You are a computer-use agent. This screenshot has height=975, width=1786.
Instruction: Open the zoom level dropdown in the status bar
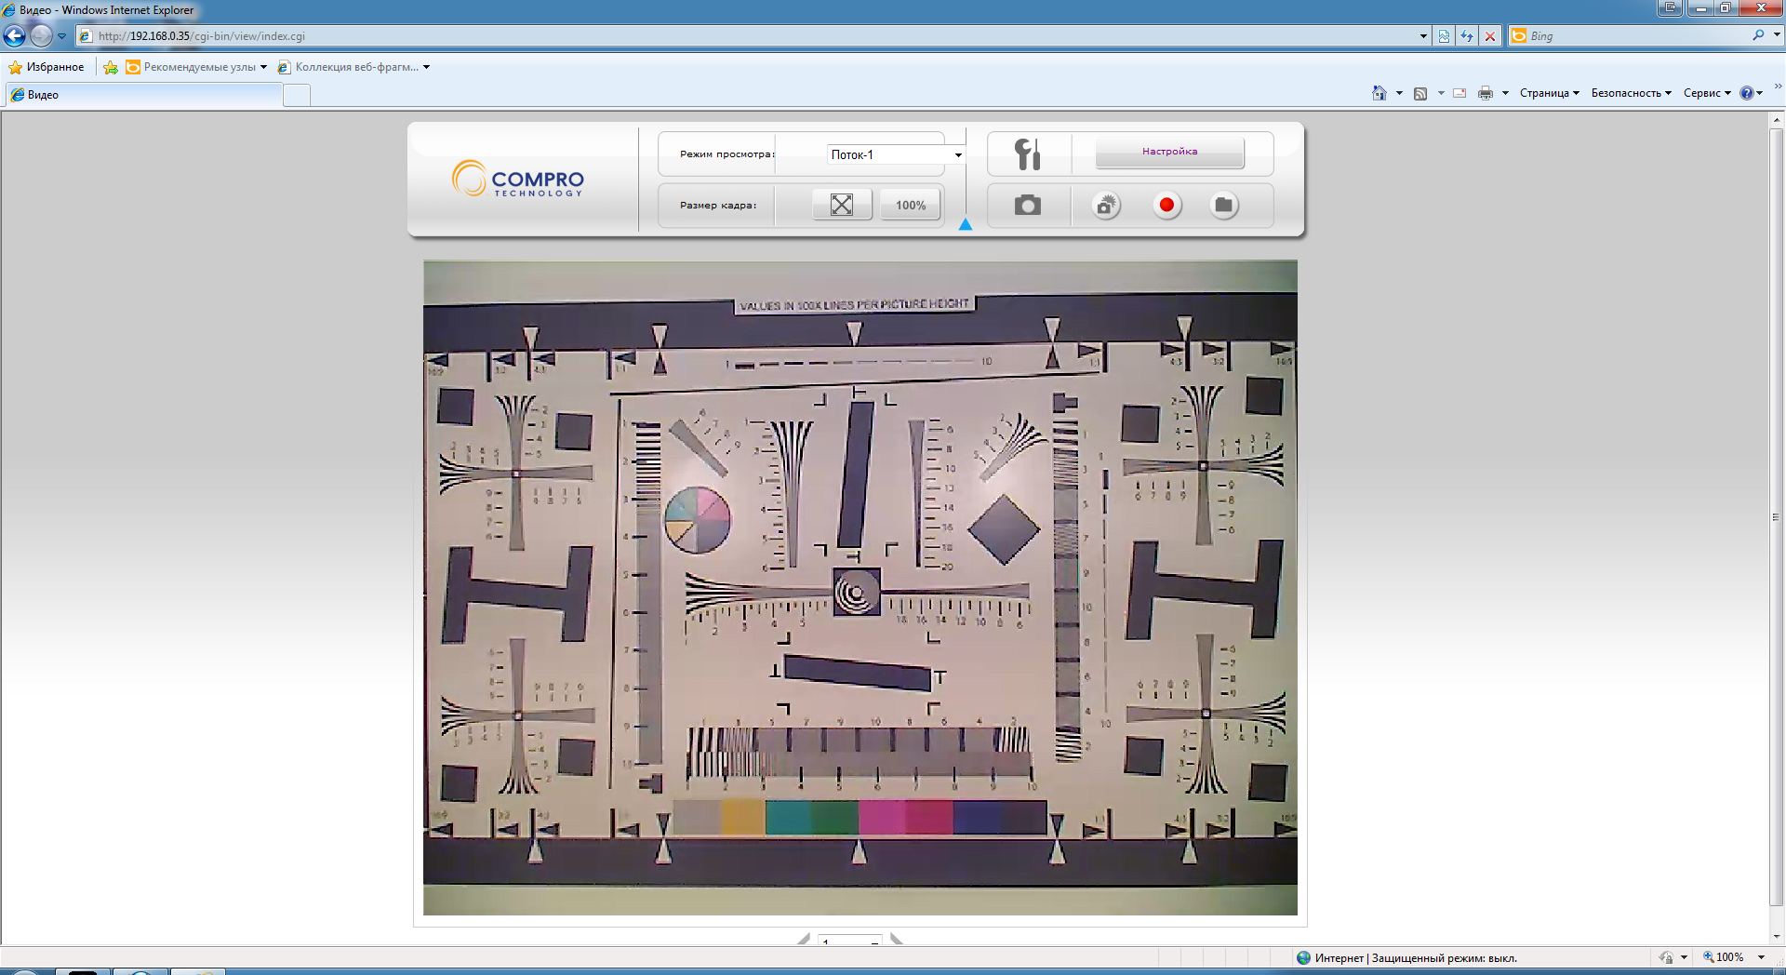1761,957
